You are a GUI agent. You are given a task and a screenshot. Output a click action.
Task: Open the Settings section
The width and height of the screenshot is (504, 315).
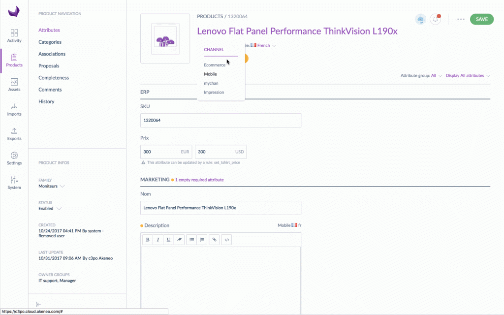point(14,158)
